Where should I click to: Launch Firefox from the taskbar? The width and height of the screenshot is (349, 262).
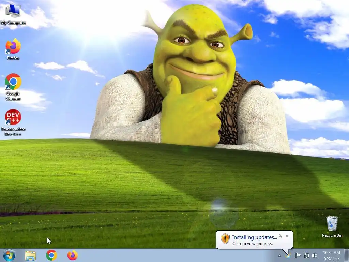click(73, 255)
